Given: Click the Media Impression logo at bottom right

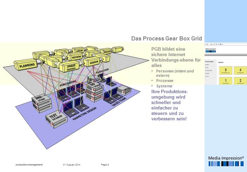Looking at the screenshot, I should click(x=226, y=161).
